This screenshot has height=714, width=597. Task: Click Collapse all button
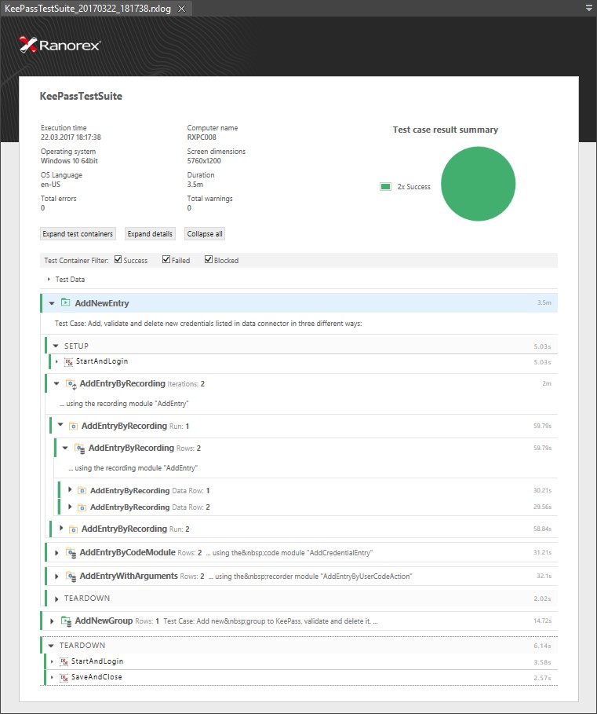pyautogui.click(x=205, y=233)
